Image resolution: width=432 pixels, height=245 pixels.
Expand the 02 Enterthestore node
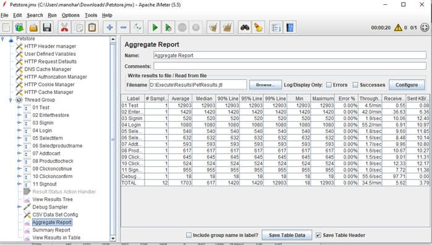19,115
